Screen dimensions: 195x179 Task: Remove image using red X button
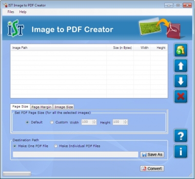(181, 96)
